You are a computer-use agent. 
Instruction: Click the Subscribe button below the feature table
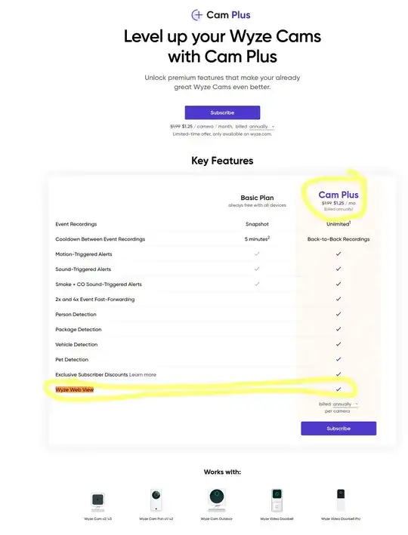[338, 429]
